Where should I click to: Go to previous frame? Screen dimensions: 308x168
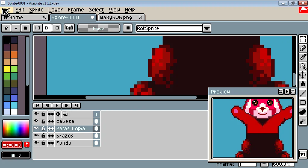pos(47,105)
